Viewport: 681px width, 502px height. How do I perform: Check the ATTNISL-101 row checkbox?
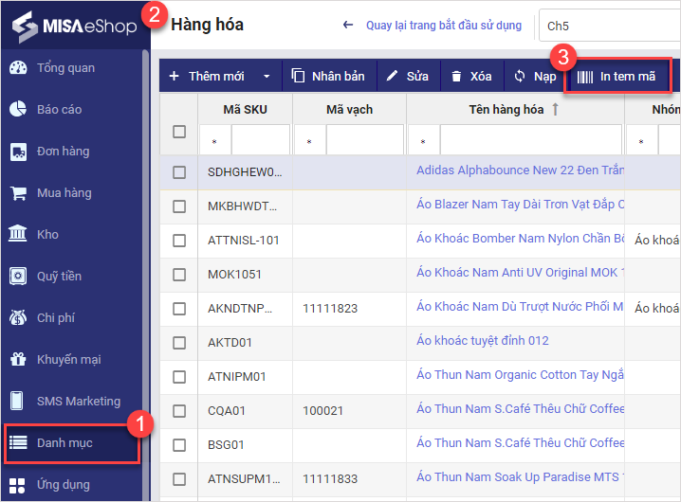click(179, 241)
